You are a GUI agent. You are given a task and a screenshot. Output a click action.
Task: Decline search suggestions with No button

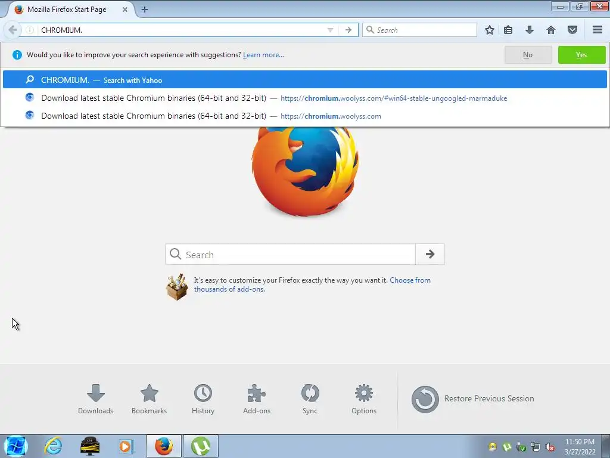(528, 55)
